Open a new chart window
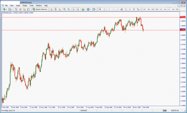 click(x=4, y=9)
